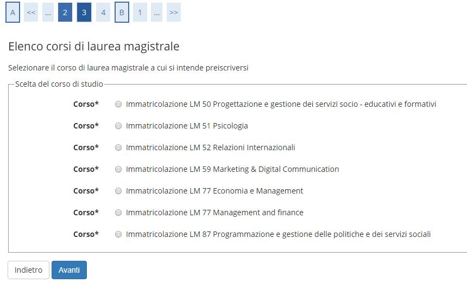Pick LM 77 Economia e Management radio
This screenshot has width=467, height=283.
point(118,191)
